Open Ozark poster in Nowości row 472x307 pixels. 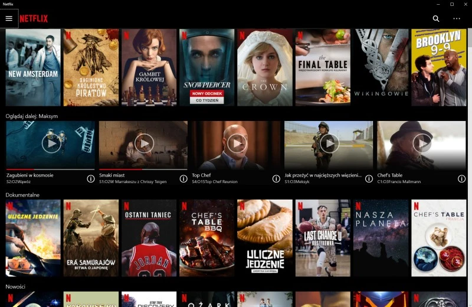207,299
